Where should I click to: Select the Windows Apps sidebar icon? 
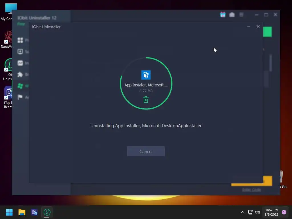point(20,86)
